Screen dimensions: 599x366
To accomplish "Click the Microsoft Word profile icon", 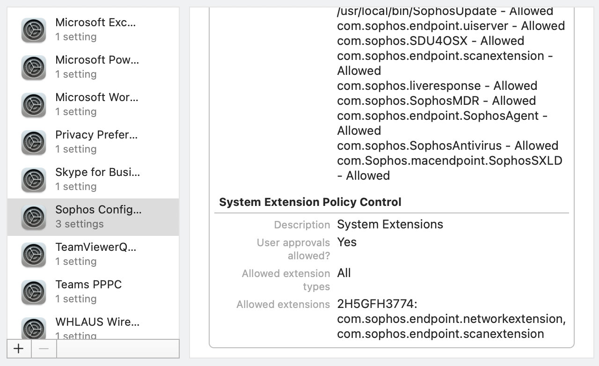I will coord(34,105).
